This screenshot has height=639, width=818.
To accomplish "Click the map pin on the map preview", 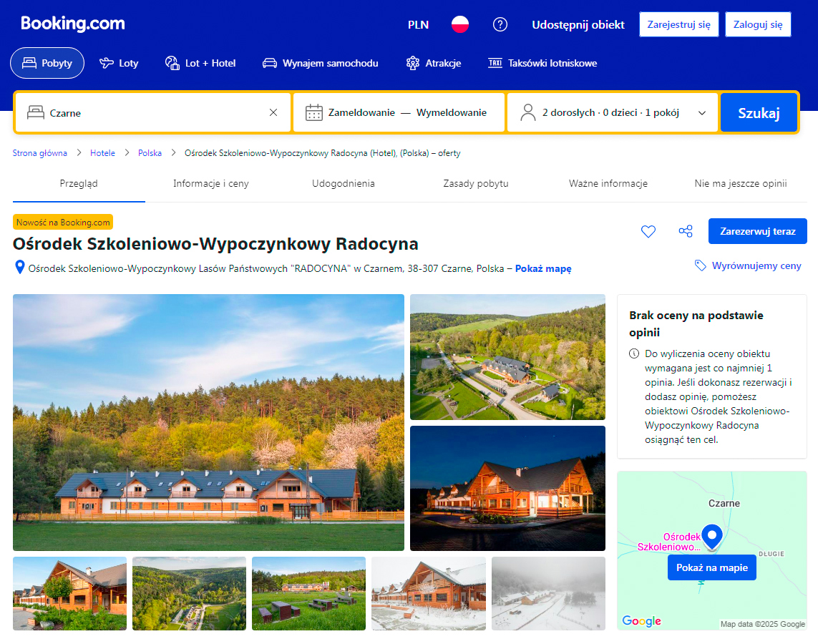I will pyautogui.click(x=711, y=536).
